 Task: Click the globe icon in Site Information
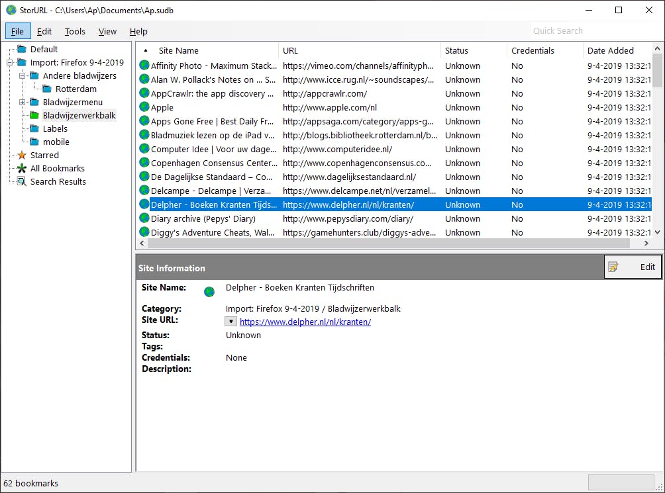(209, 292)
